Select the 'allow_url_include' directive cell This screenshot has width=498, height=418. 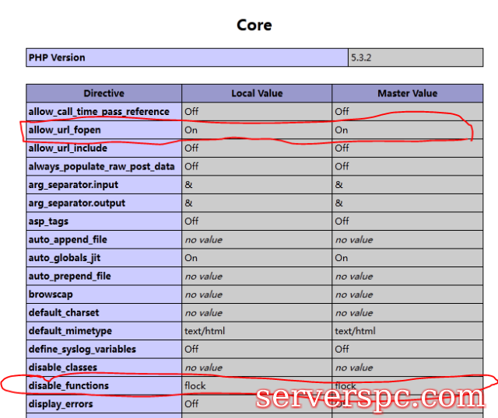[x=103, y=148]
